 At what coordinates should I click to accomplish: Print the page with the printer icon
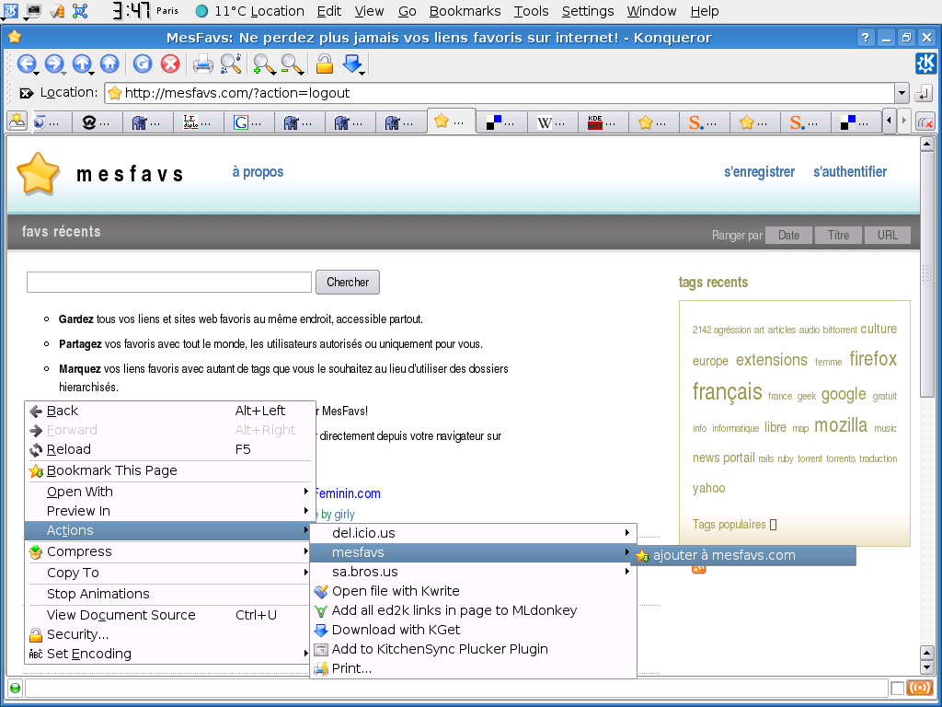pyautogui.click(x=203, y=64)
